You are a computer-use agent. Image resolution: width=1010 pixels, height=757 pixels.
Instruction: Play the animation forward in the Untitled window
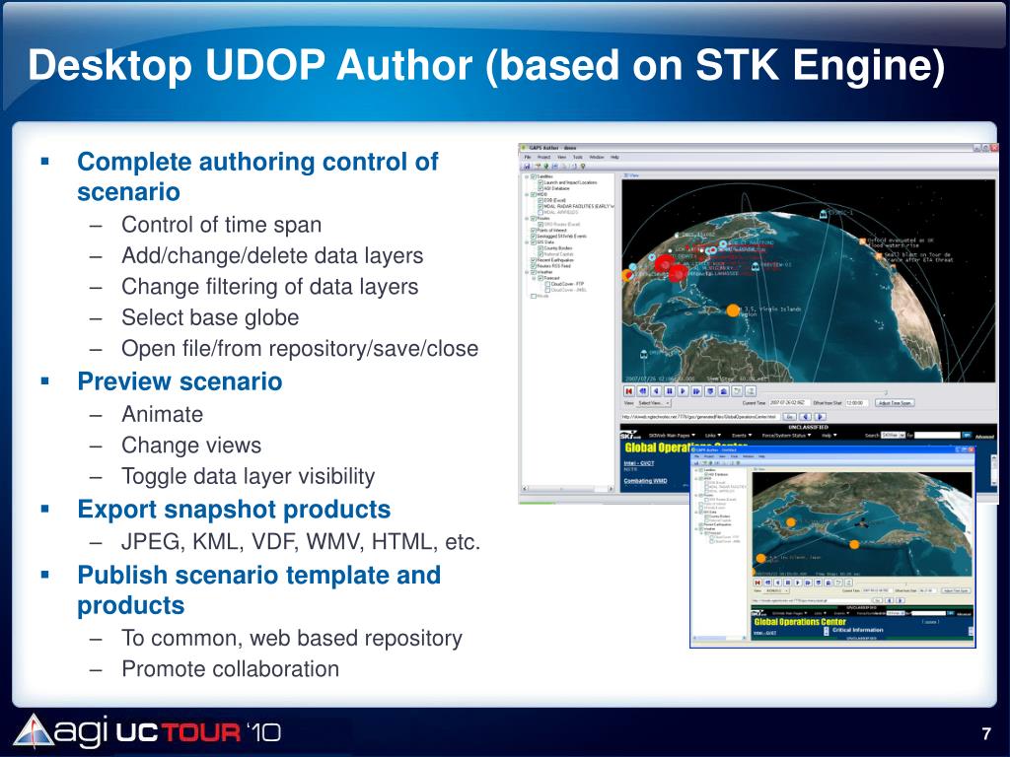(x=798, y=583)
